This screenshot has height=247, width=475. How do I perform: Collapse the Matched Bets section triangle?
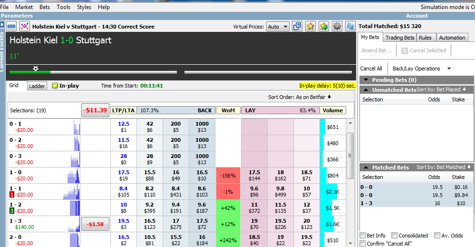[366, 168]
